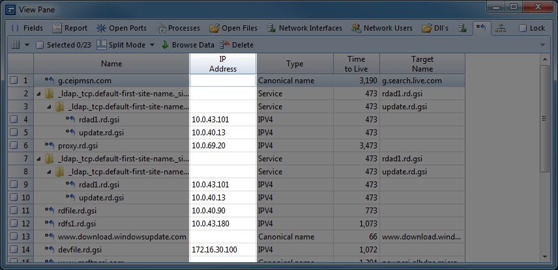Image resolution: width=558 pixels, height=270 pixels.
Task: Open the server icon tab after Dll's
Action: click(x=462, y=28)
